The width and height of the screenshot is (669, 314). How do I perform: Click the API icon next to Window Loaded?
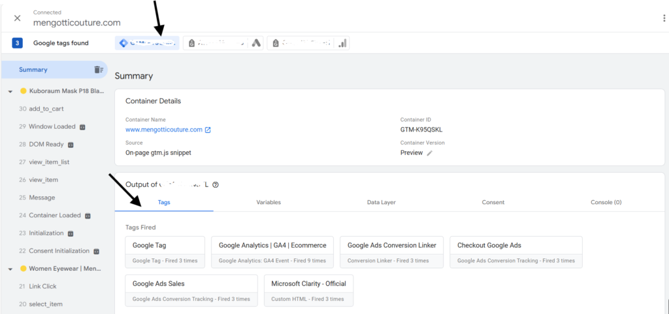point(83,127)
